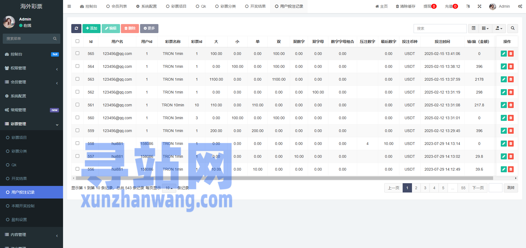Screen dimensions: 526x248
Task: Switch to 开奖结果 tab in top bar
Action: [255, 6]
